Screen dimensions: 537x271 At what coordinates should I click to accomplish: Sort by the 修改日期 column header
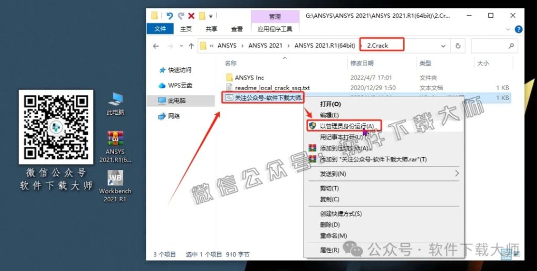[362, 63]
